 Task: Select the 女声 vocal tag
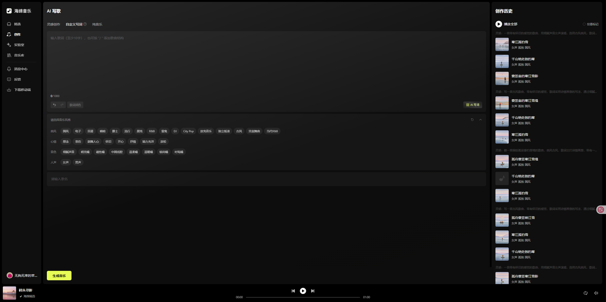(x=66, y=162)
